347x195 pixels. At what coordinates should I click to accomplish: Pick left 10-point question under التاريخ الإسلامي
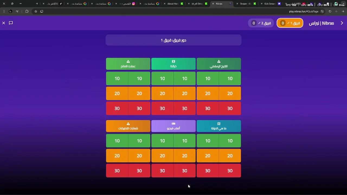[208, 79]
